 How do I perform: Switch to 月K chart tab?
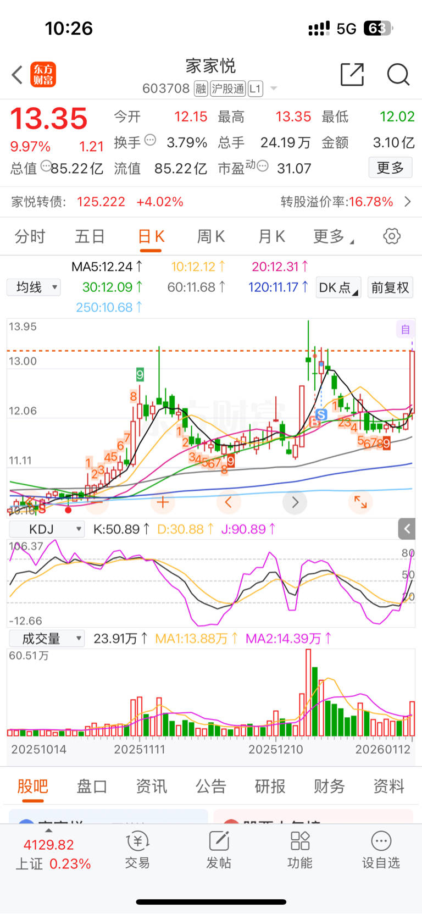pyautogui.click(x=271, y=236)
